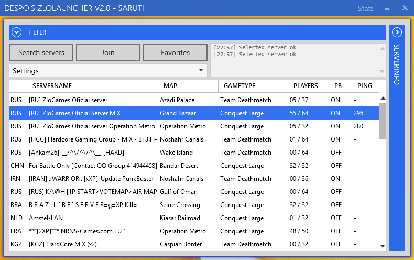Click 'Kiasar Railroad' map cell

click(x=180, y=218)
